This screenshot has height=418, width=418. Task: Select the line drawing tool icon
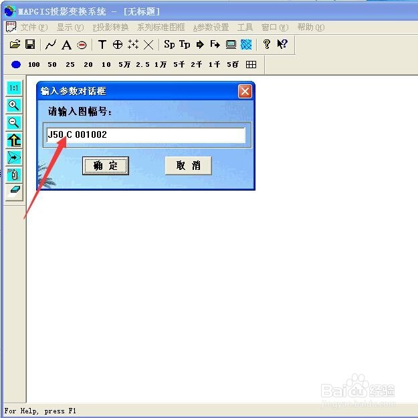click(51, 45)
